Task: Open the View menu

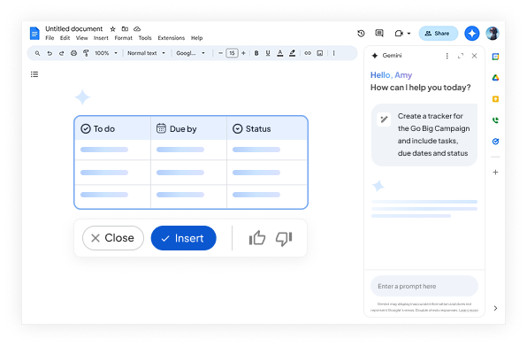Action: (x=81, y=38)
